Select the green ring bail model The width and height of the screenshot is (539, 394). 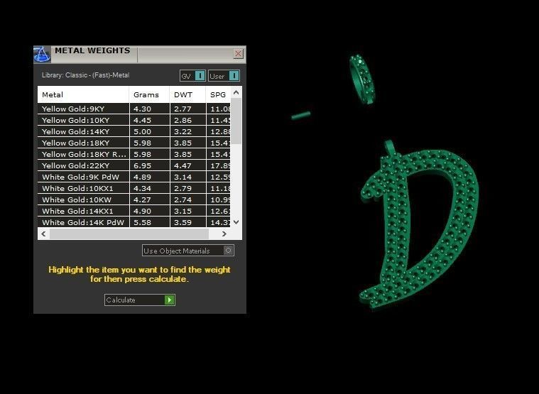click(361, 79)
